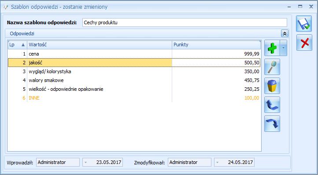Select the row 'cena'

point(134,54)
